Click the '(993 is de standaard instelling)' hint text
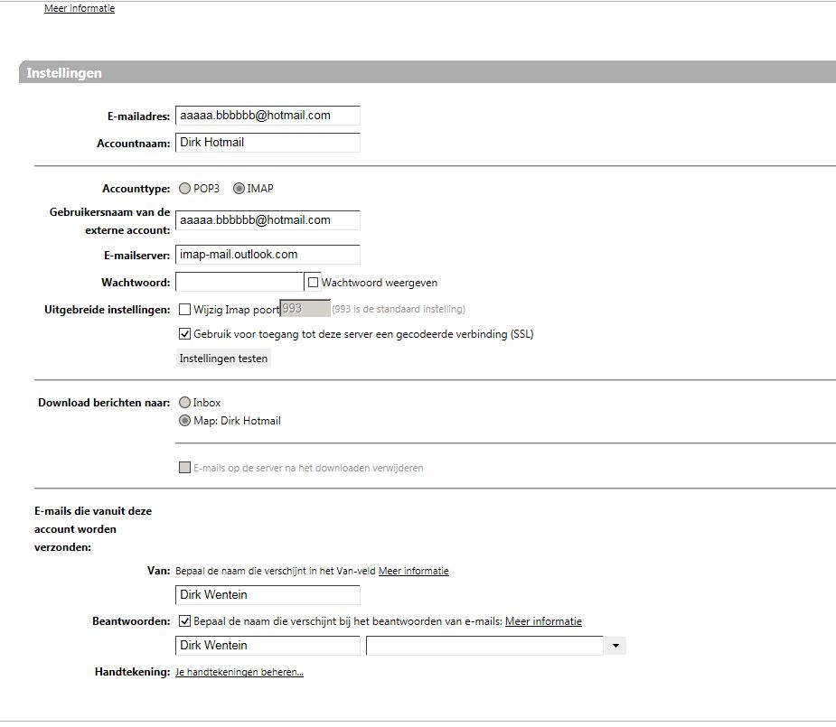The height and width of the screenshot is (727, 836). click(x=399, y=309)
